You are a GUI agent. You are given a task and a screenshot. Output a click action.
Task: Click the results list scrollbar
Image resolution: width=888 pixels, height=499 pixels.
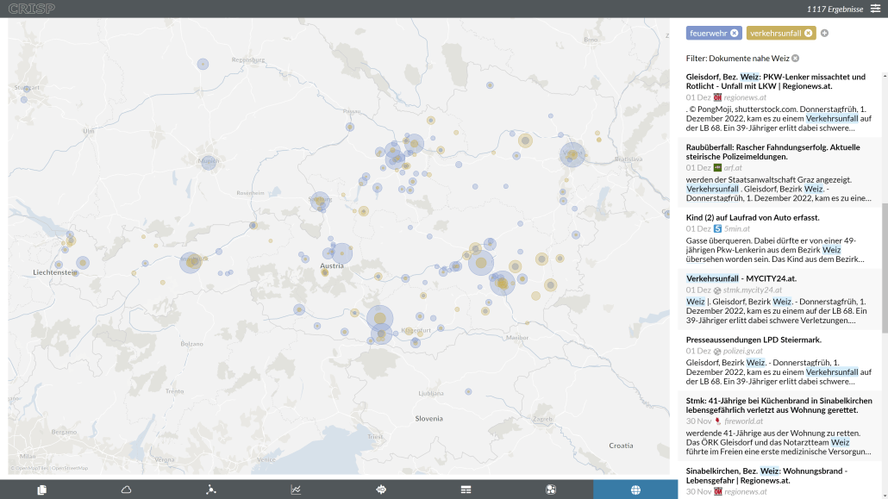(885, 267)
